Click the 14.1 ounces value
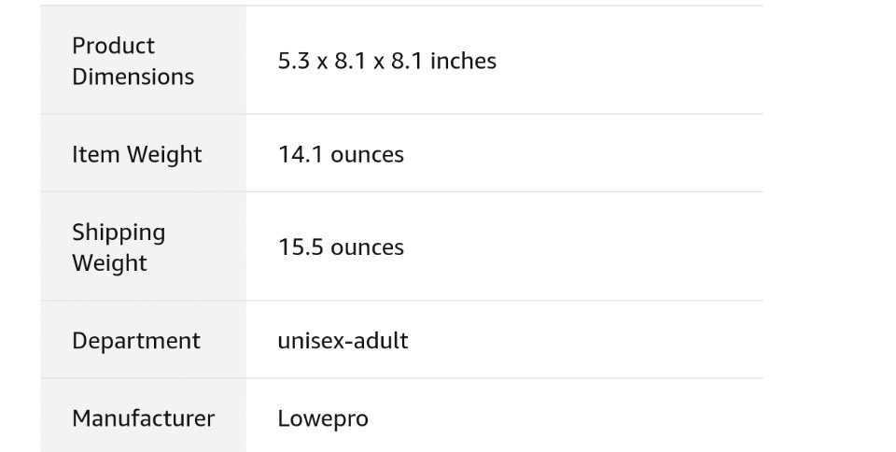This screenshot has height=452, width=896. (341, 155)
